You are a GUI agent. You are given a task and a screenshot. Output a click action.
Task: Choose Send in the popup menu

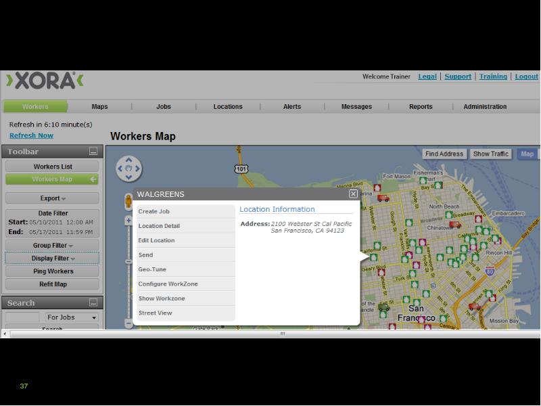(186, 255)
